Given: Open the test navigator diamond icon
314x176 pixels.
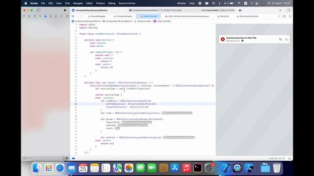Looking at the screenshot, I should [51, 16].
